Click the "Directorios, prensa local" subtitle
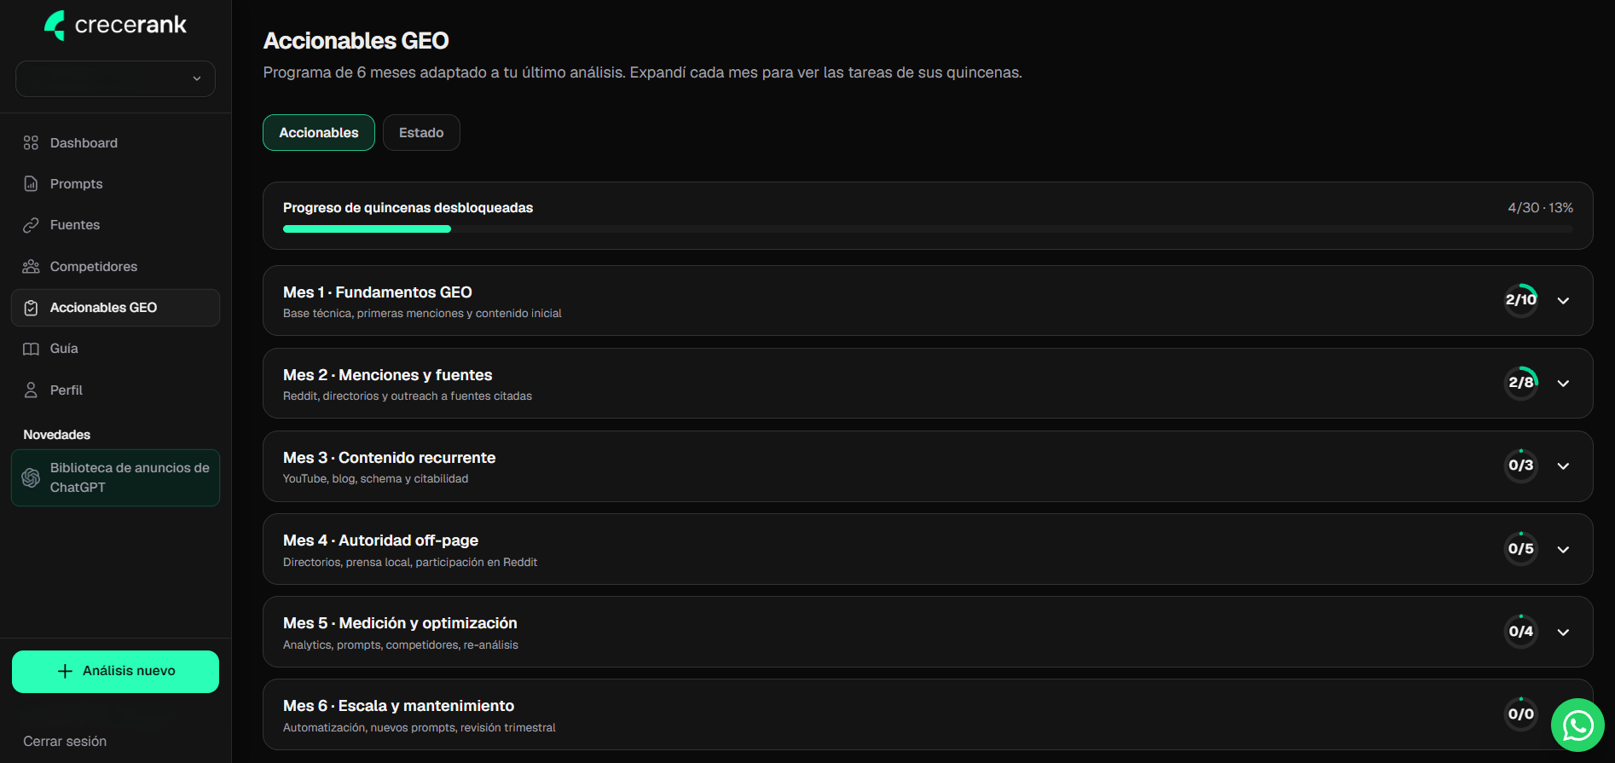The width and height of the screenshot is (1615, 763). [410, 562]
